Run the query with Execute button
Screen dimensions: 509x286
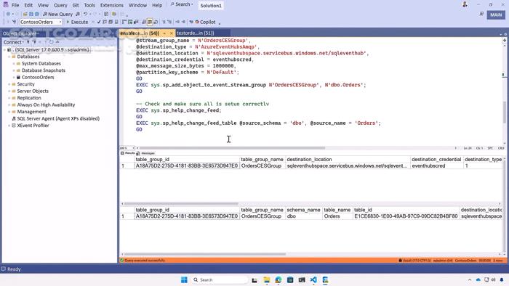click(x=77, y=22)
